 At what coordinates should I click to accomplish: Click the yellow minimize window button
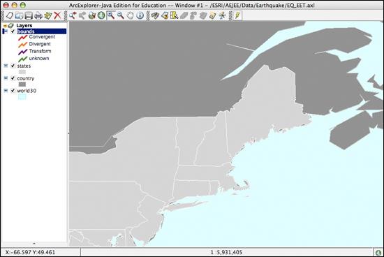coord(14,5)
